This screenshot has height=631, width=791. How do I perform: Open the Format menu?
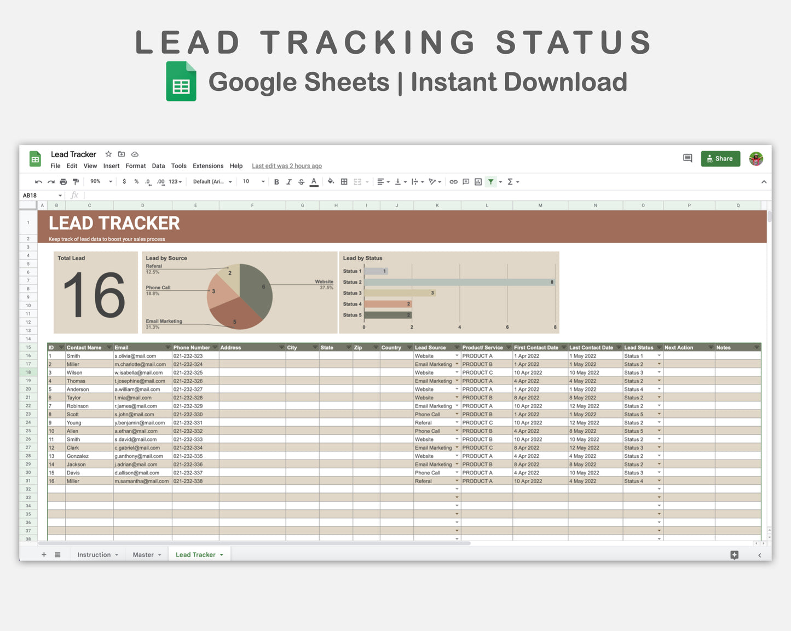pos(135,165)
